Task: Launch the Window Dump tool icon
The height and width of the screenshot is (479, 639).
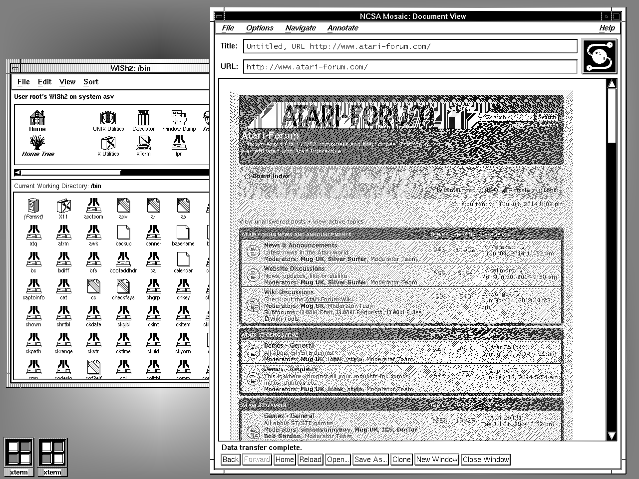Action: point(179,118)
